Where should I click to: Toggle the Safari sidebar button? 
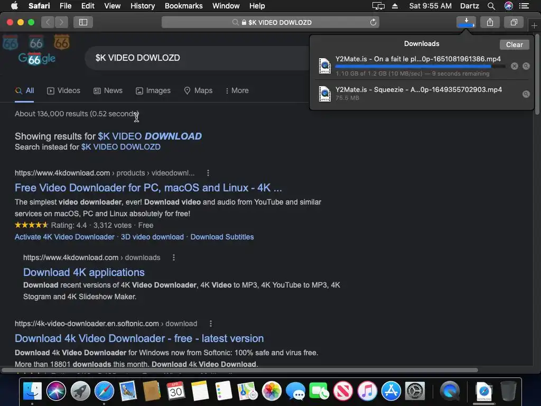click(x=83, y=22)
